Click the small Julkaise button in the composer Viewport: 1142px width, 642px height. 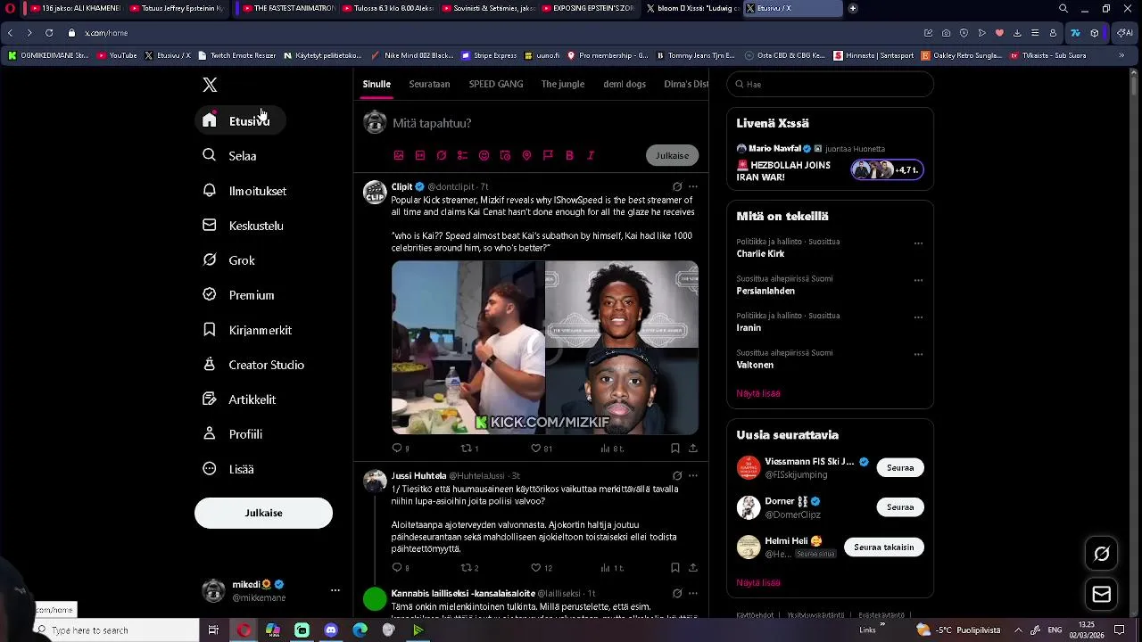672,155
